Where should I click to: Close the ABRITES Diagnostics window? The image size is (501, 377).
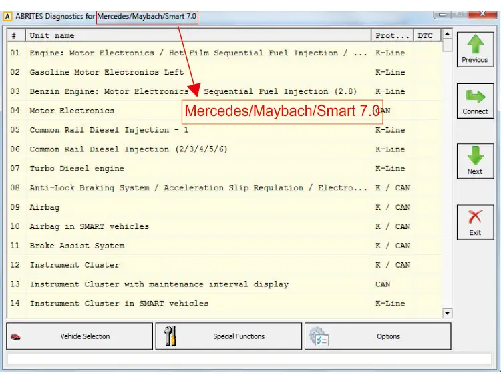coord(483,14)
